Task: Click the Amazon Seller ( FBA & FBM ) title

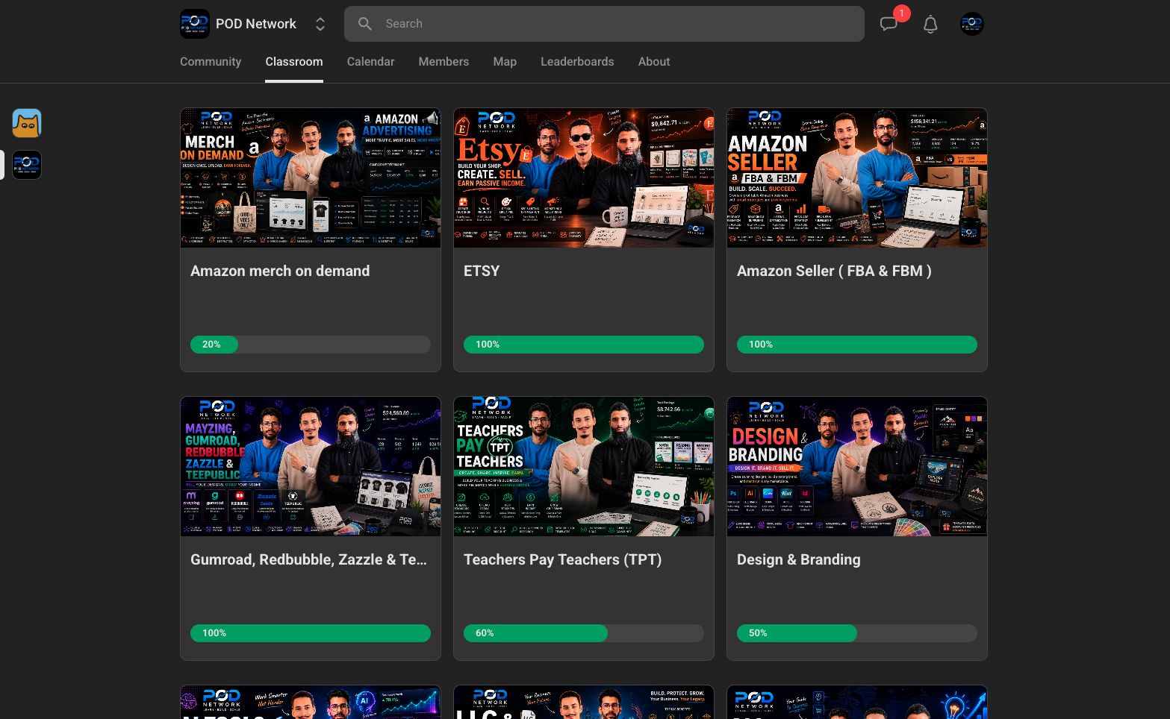Action: point(834,271)
